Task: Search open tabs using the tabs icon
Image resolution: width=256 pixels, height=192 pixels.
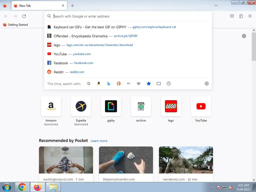Action: 159,83
